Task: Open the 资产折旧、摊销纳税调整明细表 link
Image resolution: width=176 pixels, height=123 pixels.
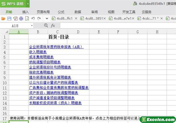Action: point(54,93)
